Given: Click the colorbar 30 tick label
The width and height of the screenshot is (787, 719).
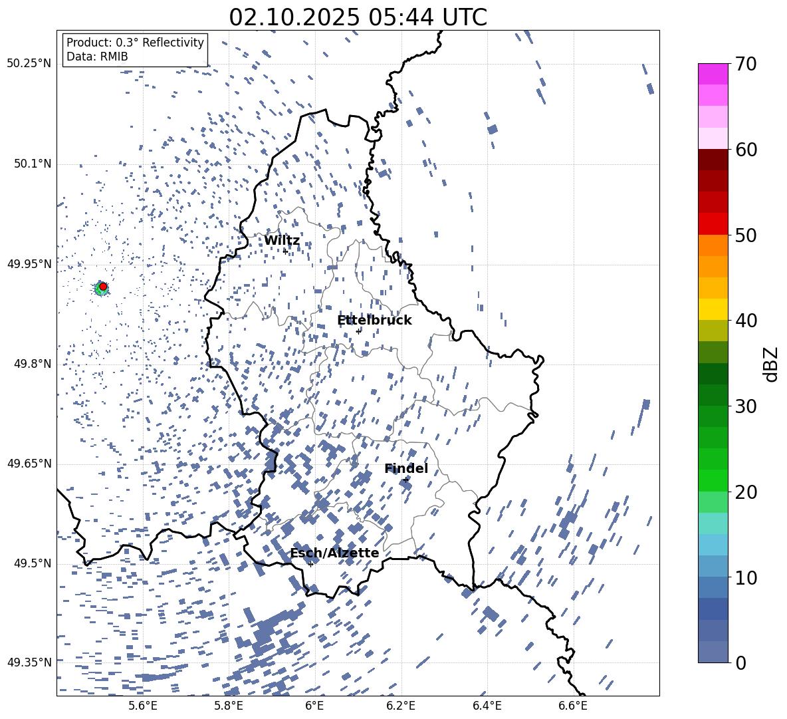Looking at the screenshot, I should coord(746,406).
